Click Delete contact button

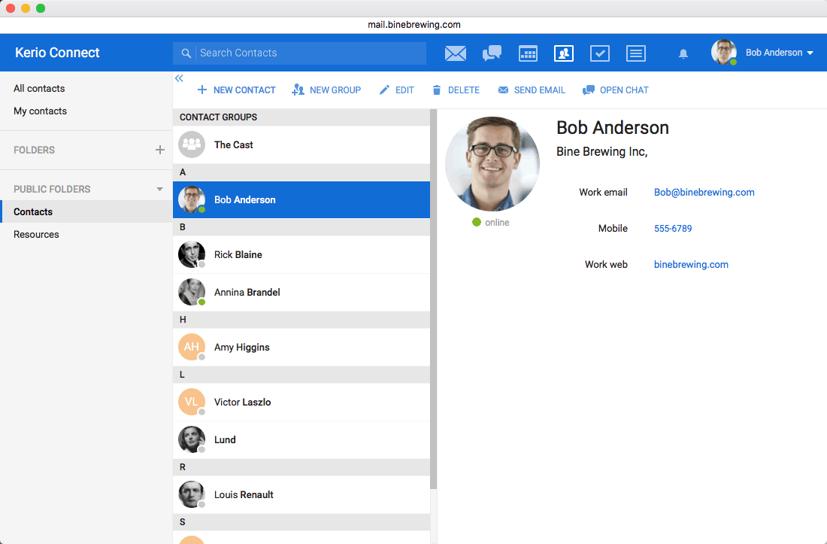456,90
